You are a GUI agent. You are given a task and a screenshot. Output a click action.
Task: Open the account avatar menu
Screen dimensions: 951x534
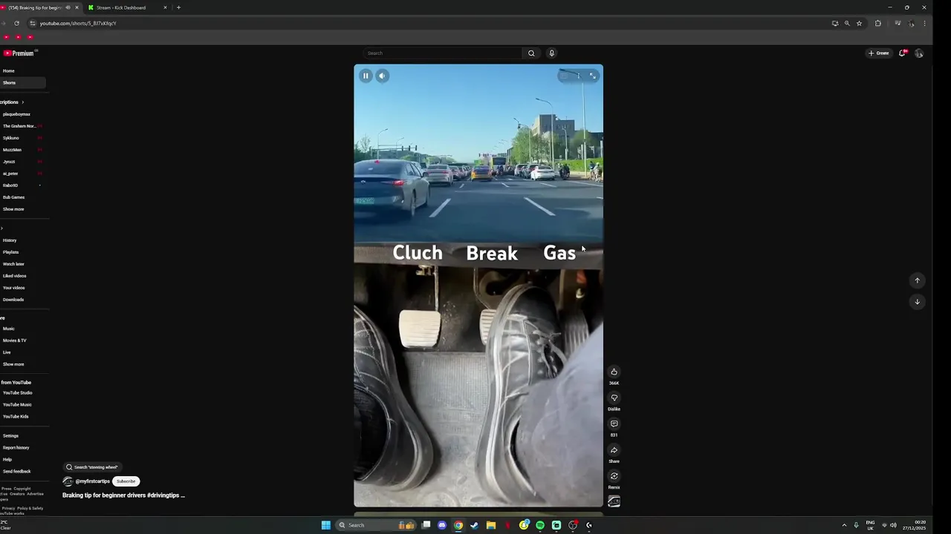[919, 53]
